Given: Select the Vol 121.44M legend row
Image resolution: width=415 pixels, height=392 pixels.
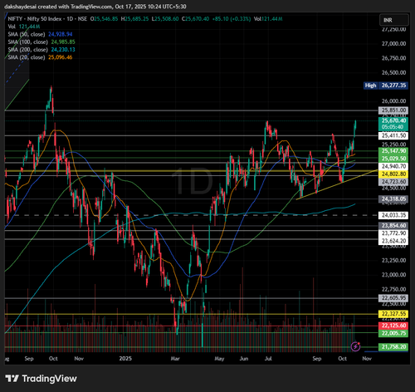Looking at the screenshot, I should coord(24,27).
